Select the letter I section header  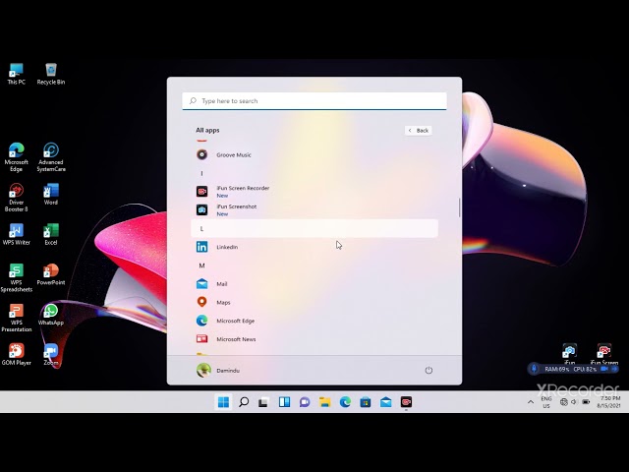pos(314,173)
